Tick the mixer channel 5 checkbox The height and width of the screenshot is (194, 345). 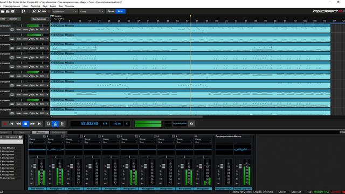[118, 136]
